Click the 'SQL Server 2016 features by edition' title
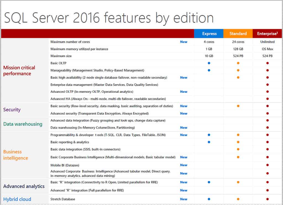Screen dimensions: 283x205 pyautogui.click(x=109, y=18)
